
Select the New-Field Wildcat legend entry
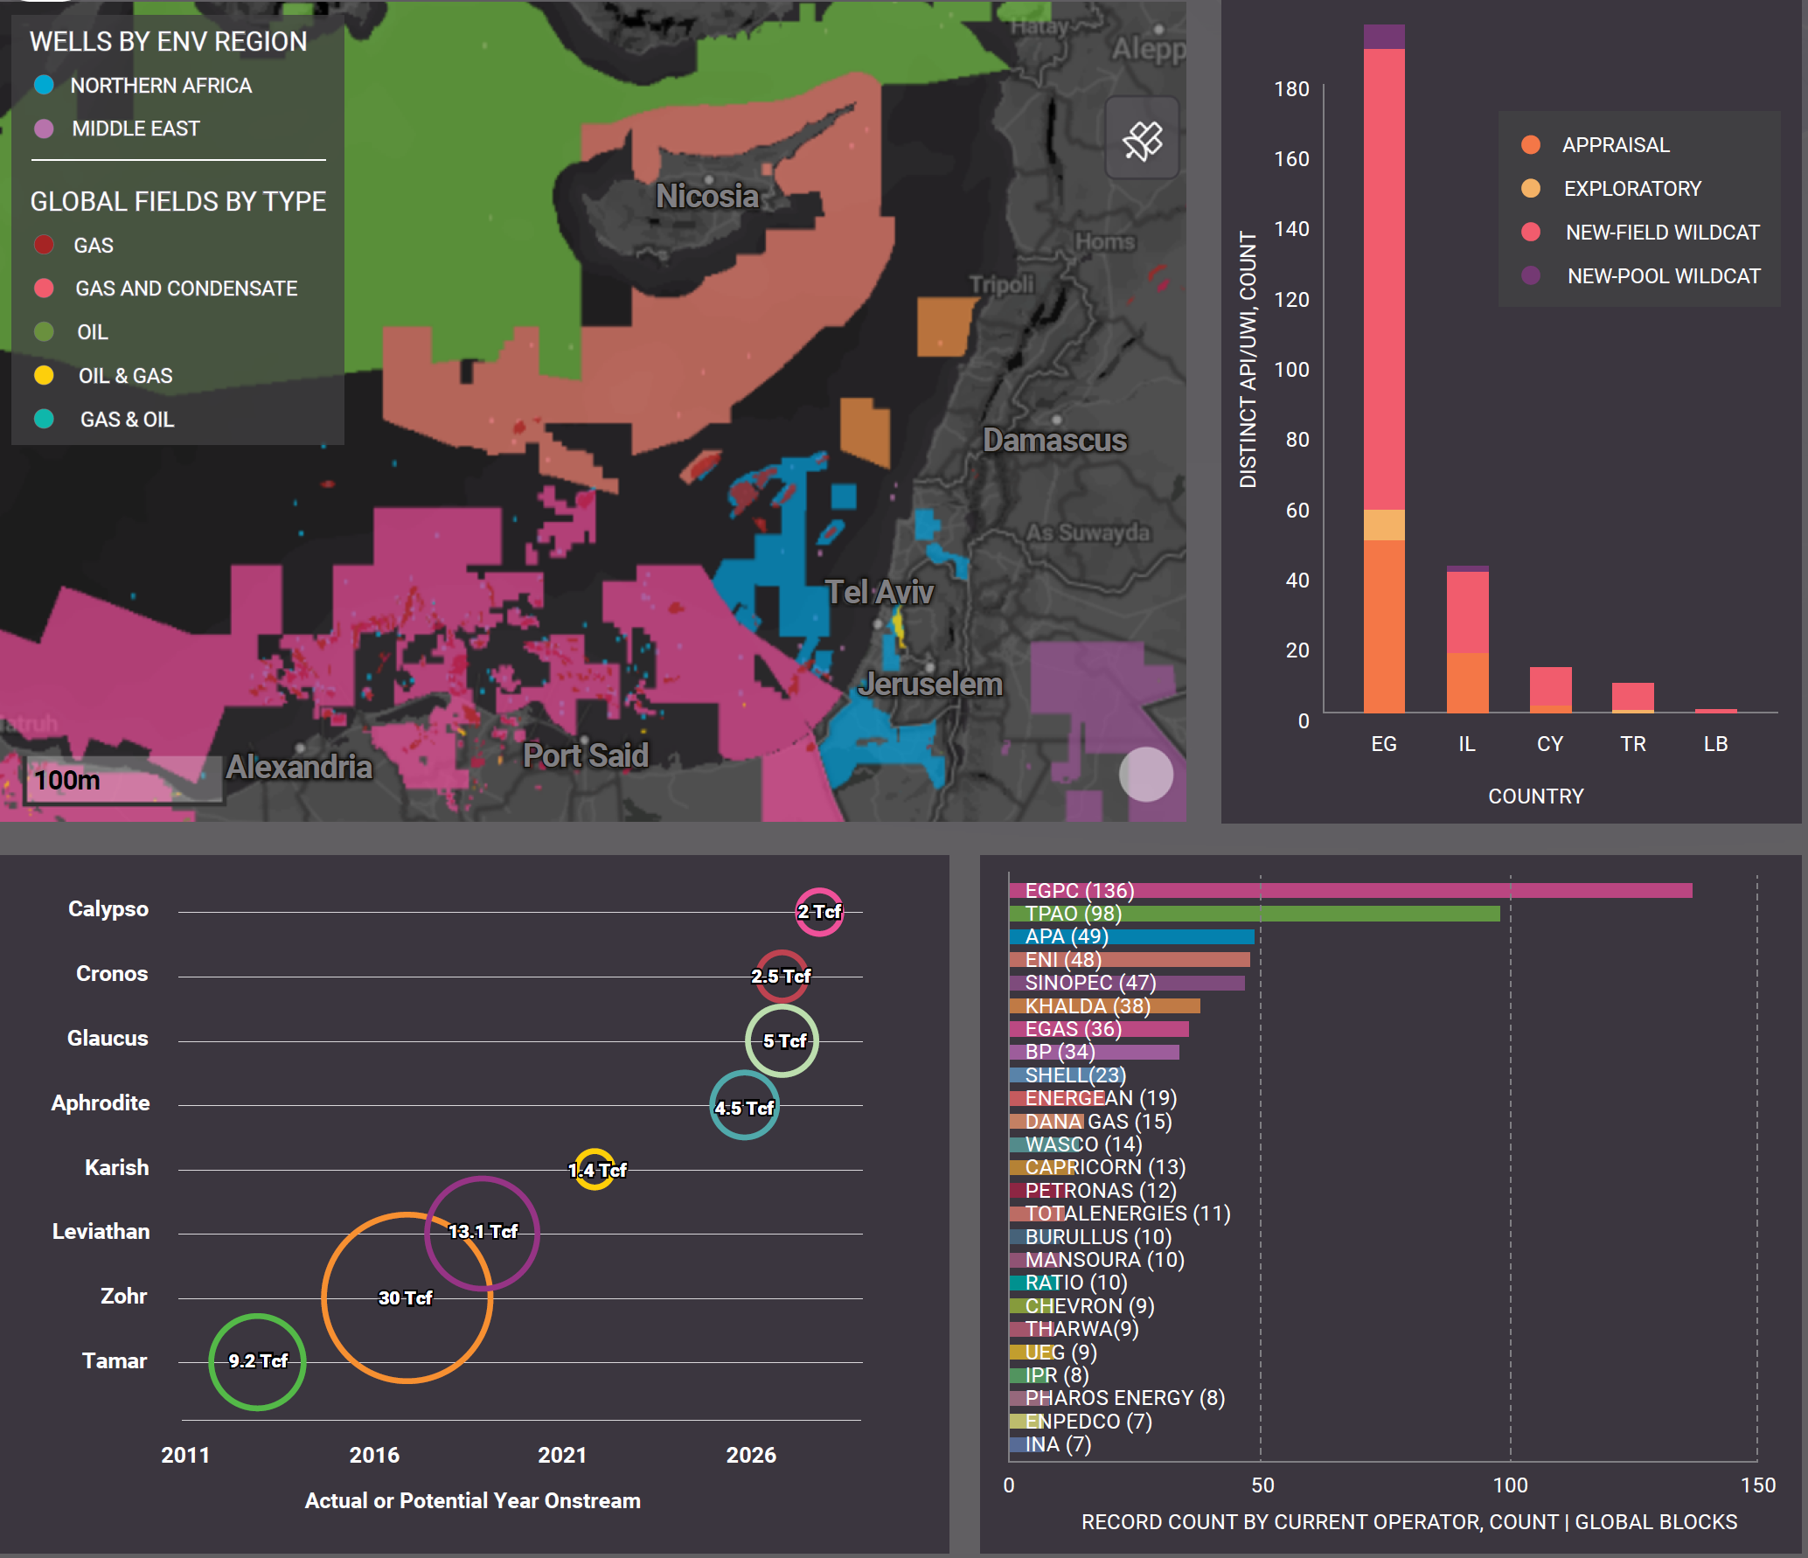point(1661,233)
